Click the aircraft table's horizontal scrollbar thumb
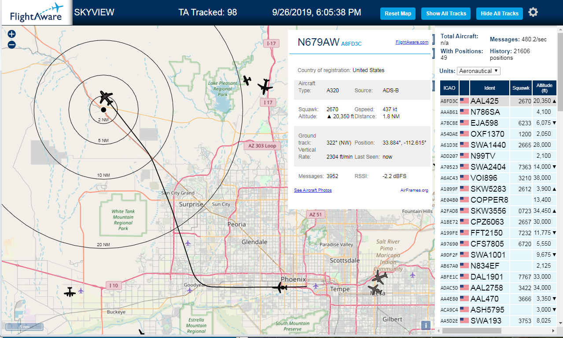The image size is (563, 338). click(x=471, y=331)
